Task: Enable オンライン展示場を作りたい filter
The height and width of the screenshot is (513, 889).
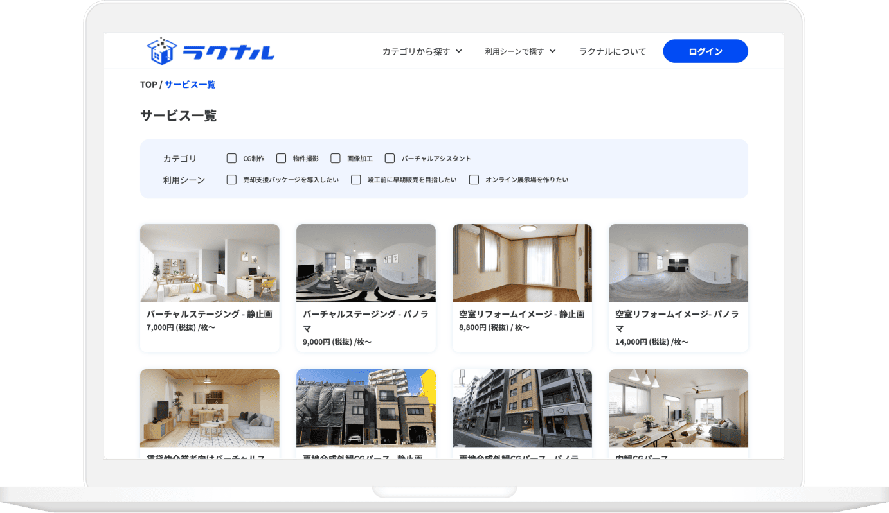Action: pyautogui.click(x=474, y=180)
